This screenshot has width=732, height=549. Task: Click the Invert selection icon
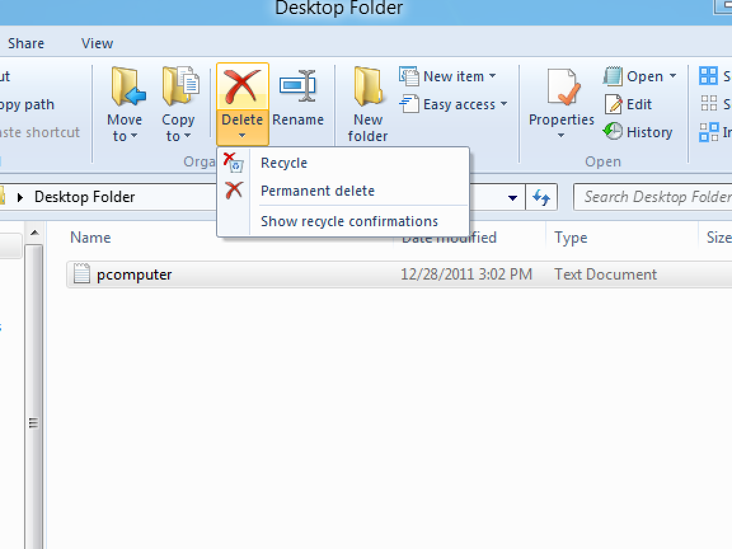(708, 132)
